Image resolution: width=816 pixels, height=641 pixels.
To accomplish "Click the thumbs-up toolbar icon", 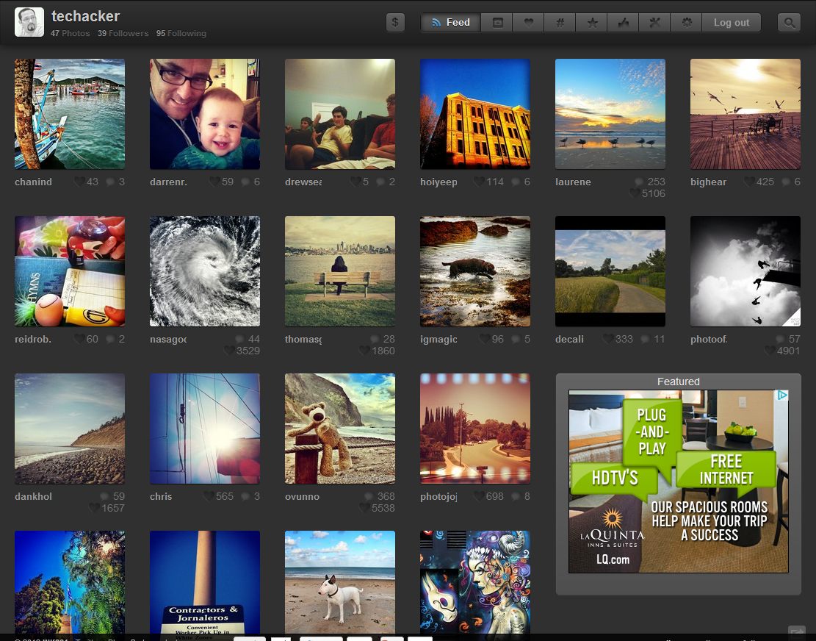I will (x=624, y=23).
